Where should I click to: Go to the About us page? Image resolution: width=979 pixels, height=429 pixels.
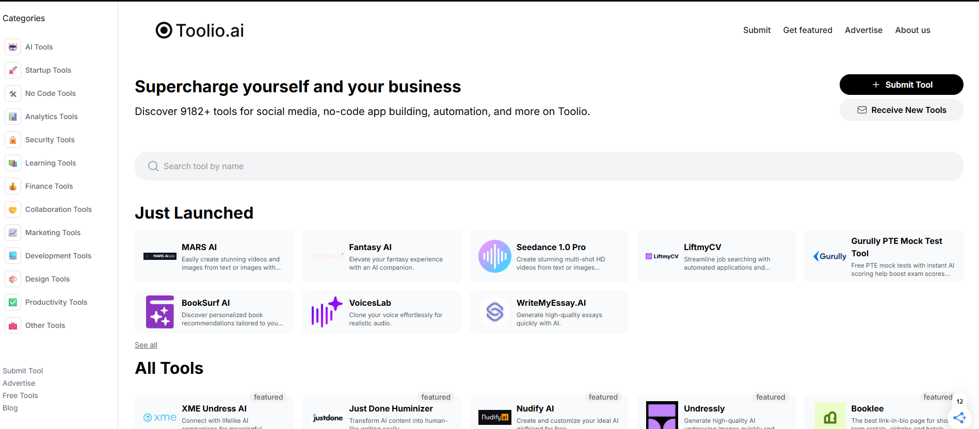coord(912,30)
